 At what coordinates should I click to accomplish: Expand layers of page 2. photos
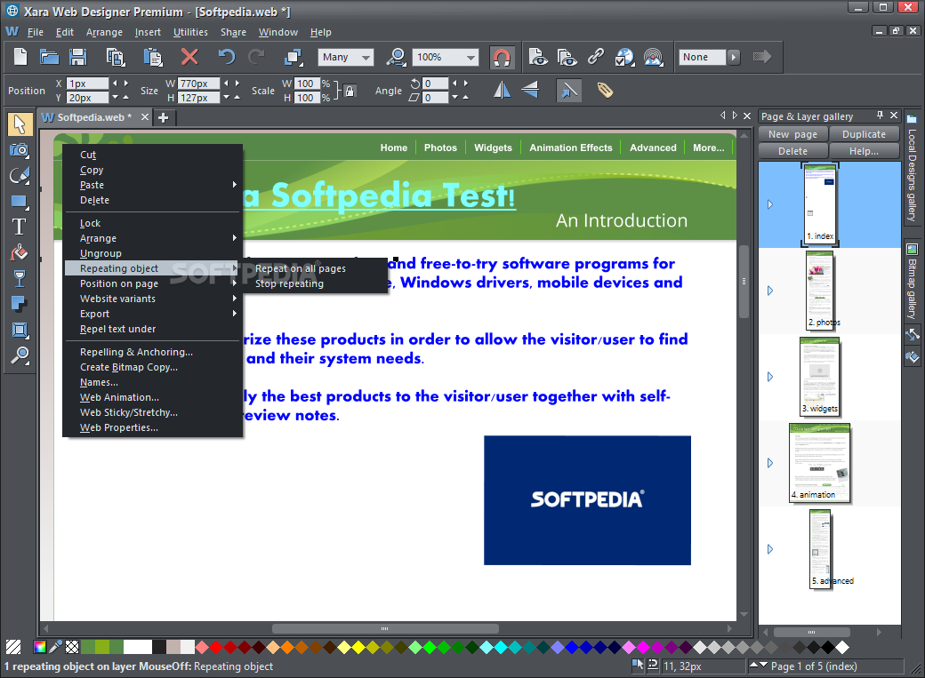770,291
